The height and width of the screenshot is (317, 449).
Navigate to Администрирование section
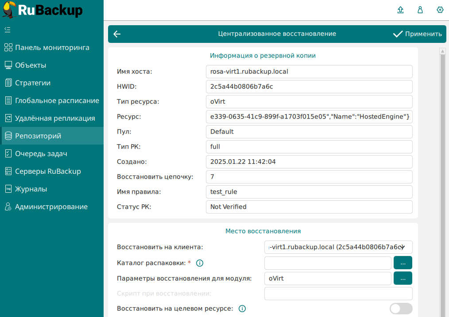click(51, 206)
